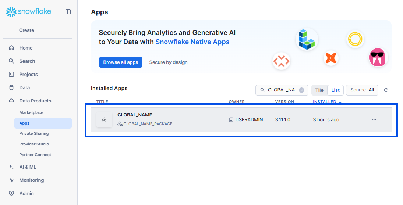The width and height of the screenshot is (403, 205).
Task: Click the Snowflake logo
Action: [29, 12]
